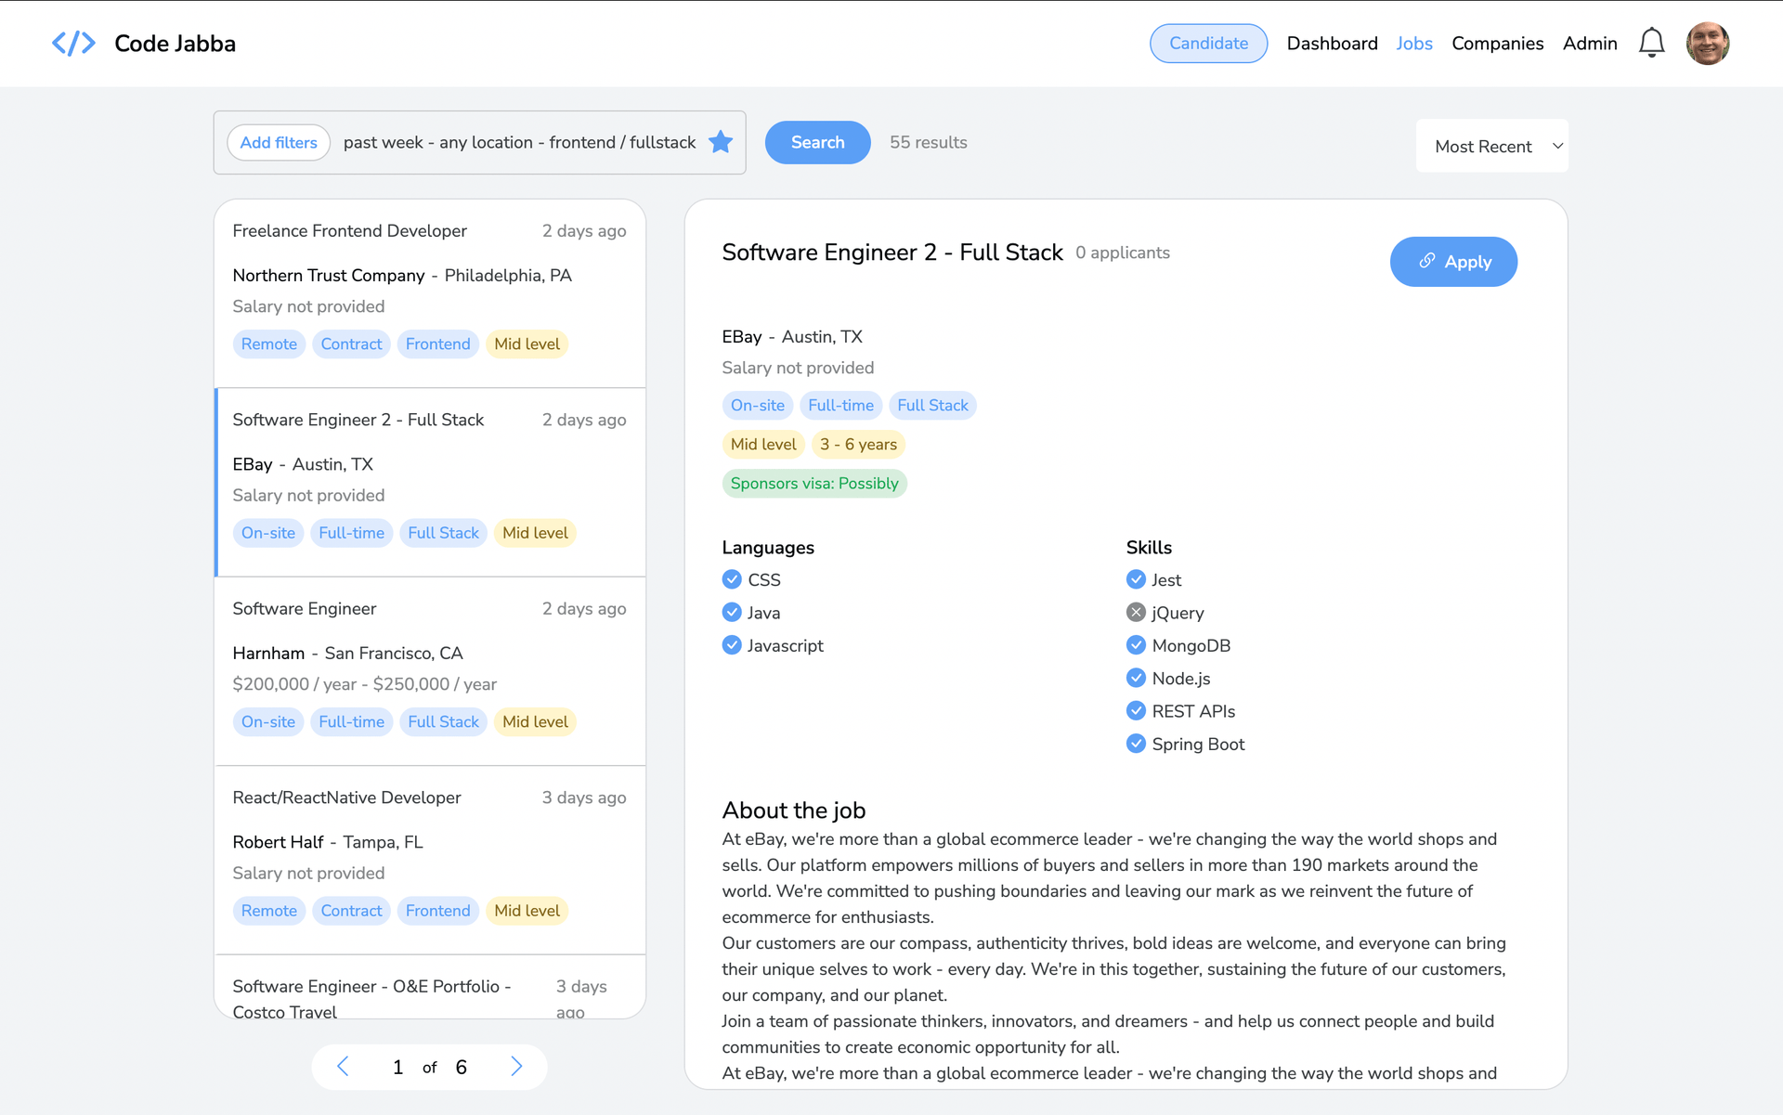Apply to the Software Engineer 2 job
Viewport: 1783px width, 1115px height.
coord(1453,262)
